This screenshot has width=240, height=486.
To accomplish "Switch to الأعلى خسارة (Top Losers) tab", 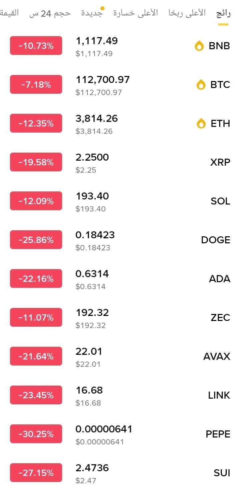I will pos(136,13).
